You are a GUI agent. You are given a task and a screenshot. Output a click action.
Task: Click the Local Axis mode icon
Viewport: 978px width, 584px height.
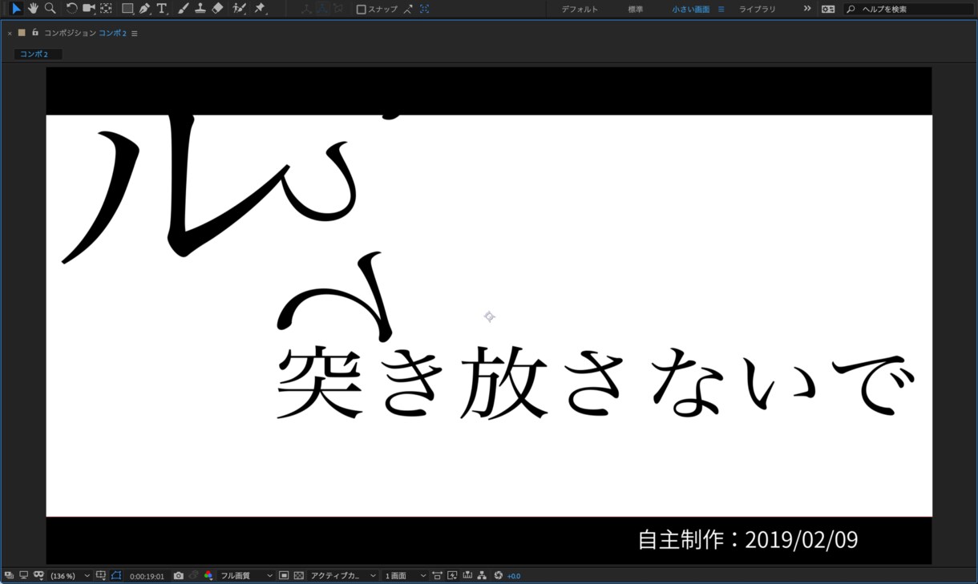pos(306,9)
